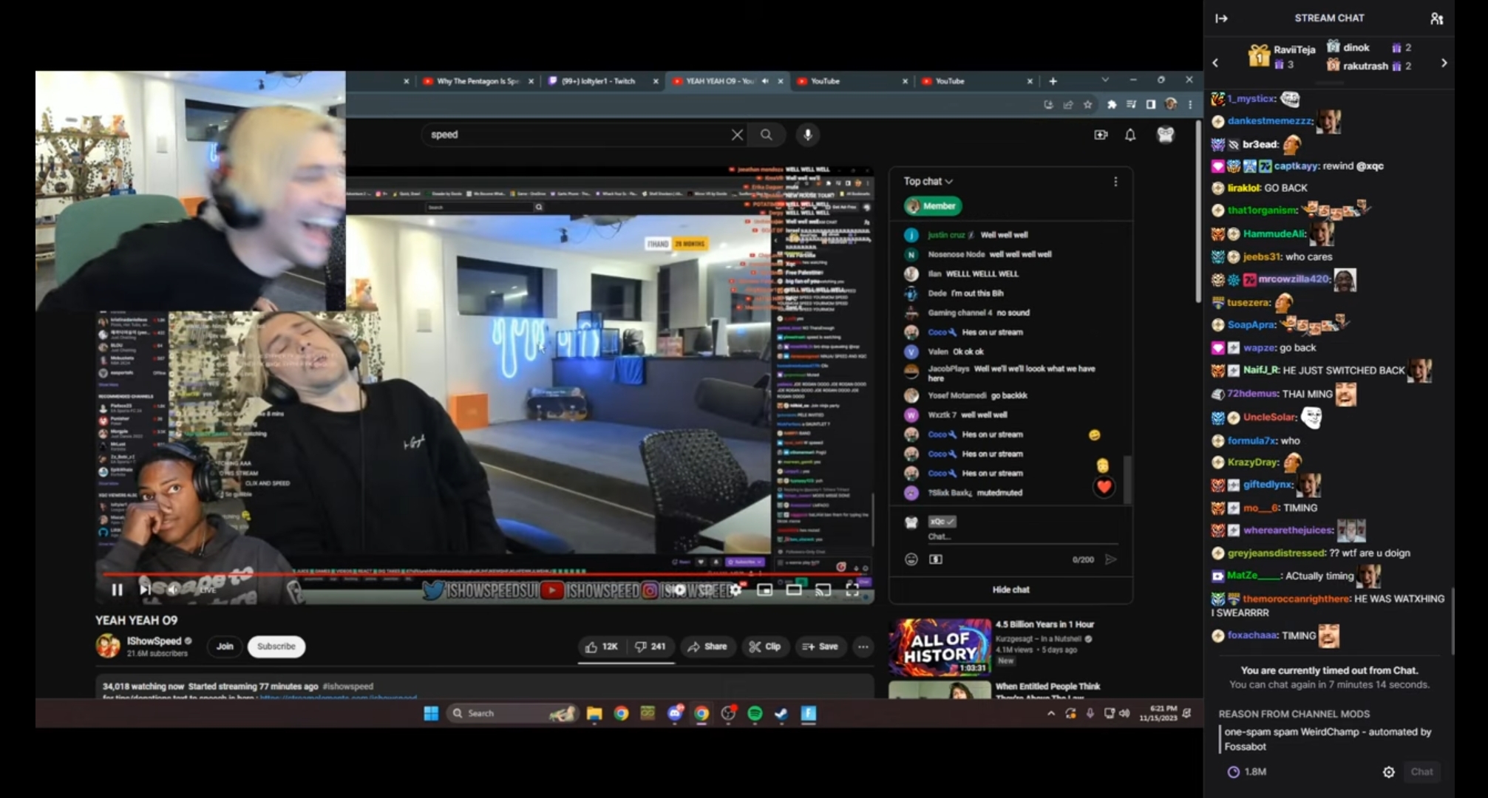Mute the YouTube player volume

[172, 590]
